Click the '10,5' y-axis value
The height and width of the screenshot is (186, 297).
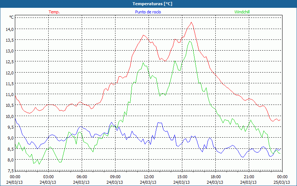pyautogui.click(x=10, y=105)
